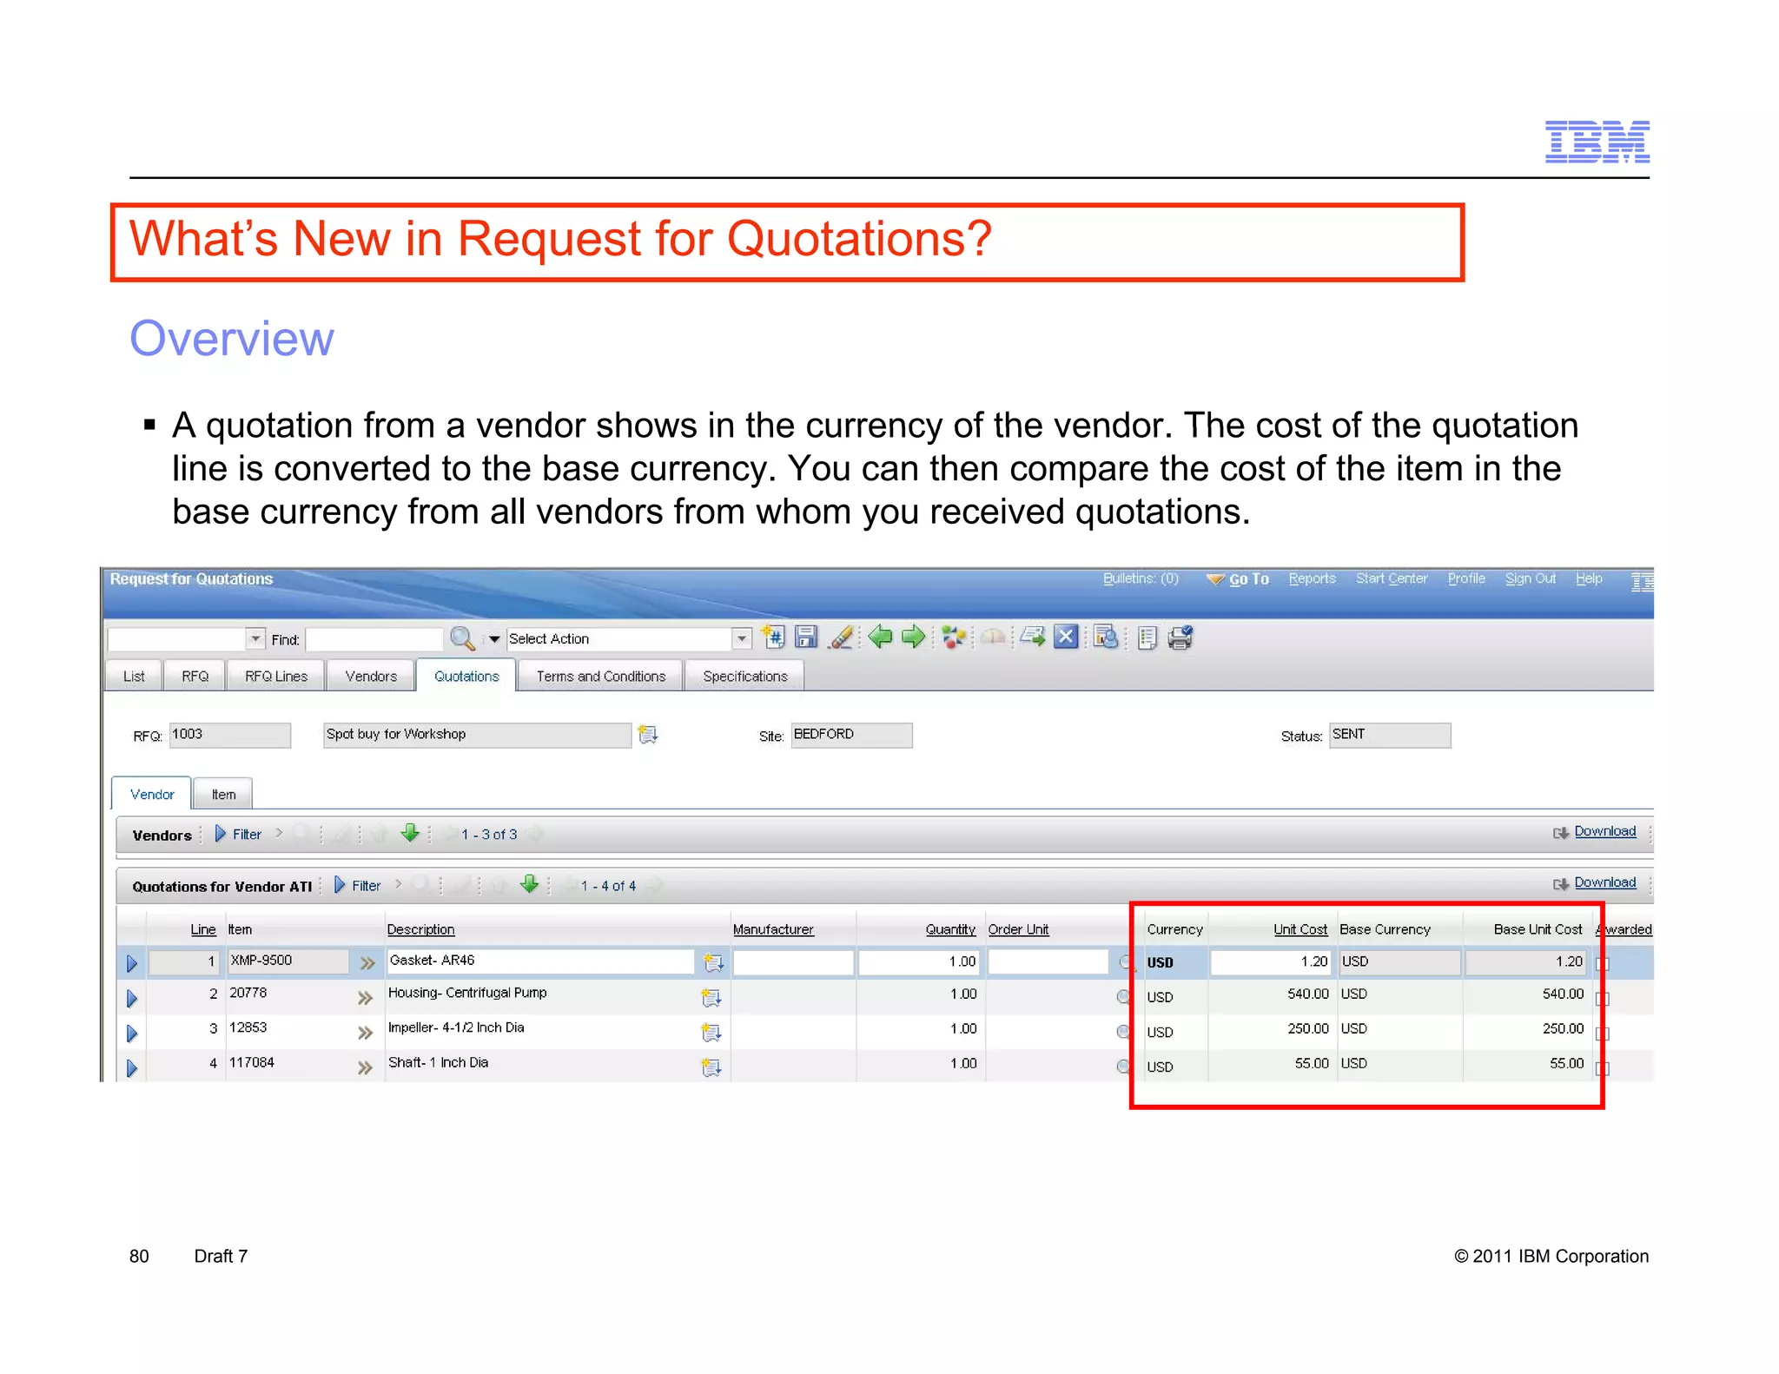Open detail menu chevrons for item 20778
This screenshot has width=1779, height=1374.
pos(366,998)
